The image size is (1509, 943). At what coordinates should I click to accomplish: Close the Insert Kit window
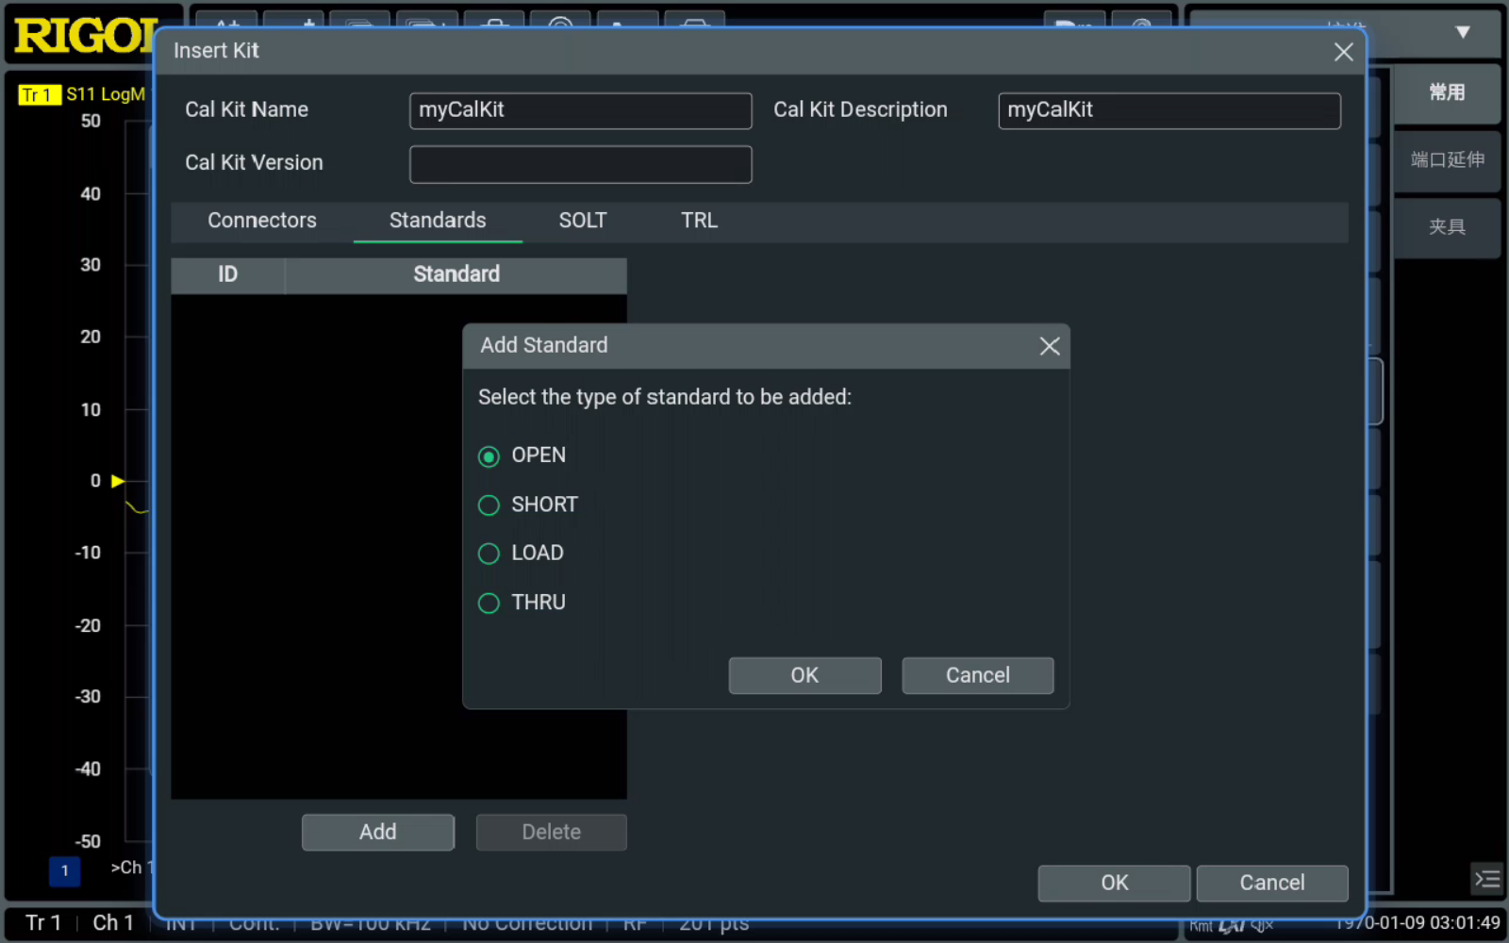1344,52
